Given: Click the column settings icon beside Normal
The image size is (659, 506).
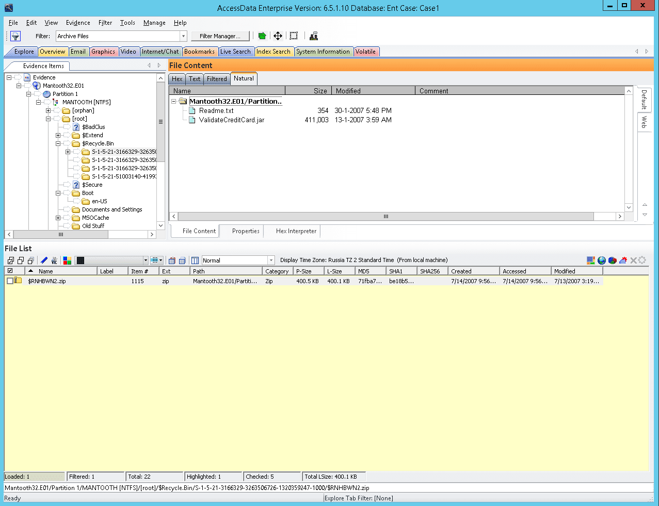Looking at the screenshot, I should coord(195,260).
